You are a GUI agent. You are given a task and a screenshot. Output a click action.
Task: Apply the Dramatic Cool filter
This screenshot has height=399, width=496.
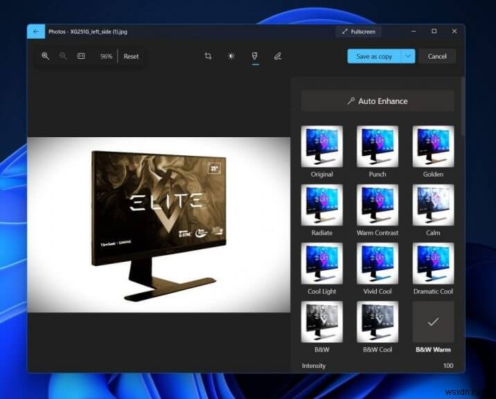433,263
